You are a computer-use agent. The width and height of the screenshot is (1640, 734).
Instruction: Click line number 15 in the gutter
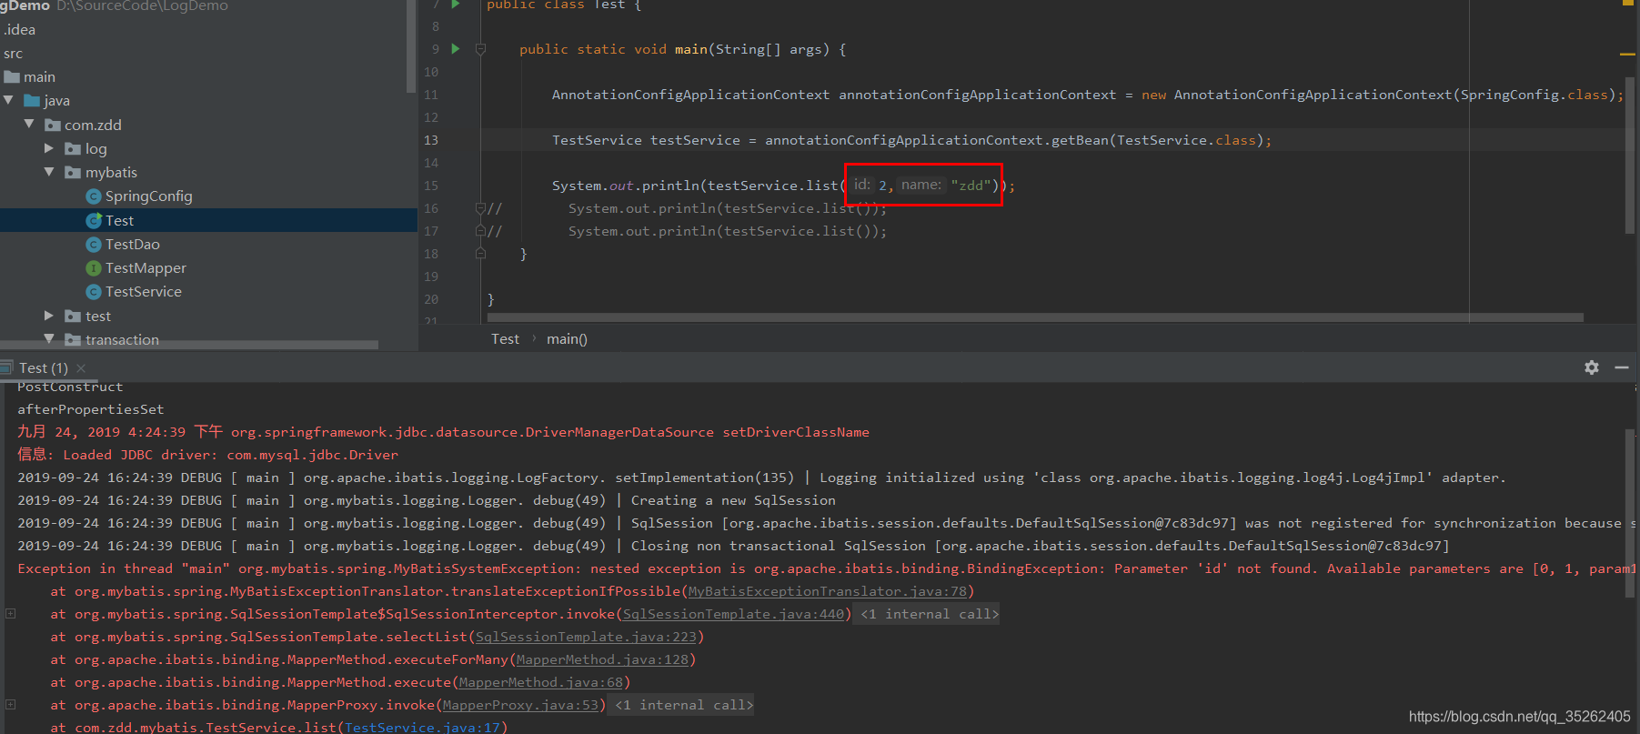tap(431, 186)
